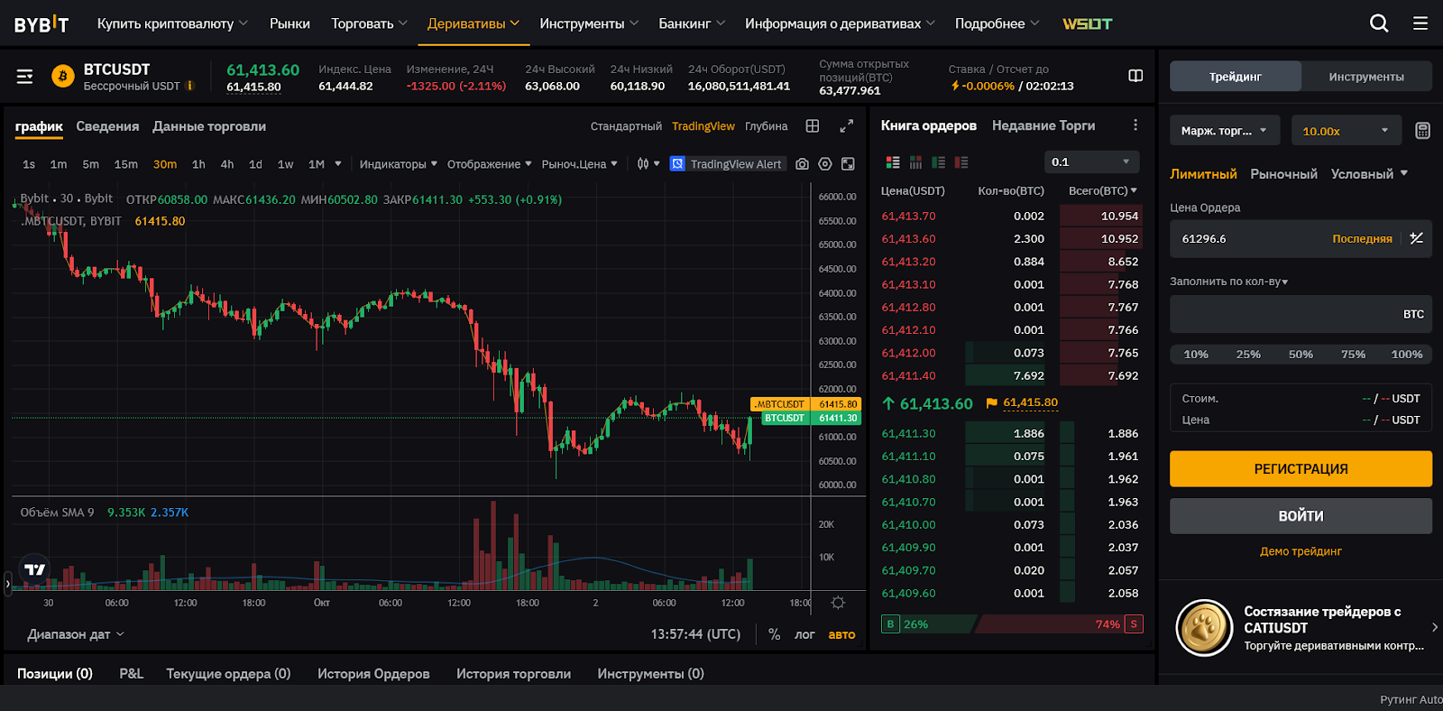Show the order book depth-bar view icon
The width and height of the screenshot is (1443, 711).
tap(915, 162)
